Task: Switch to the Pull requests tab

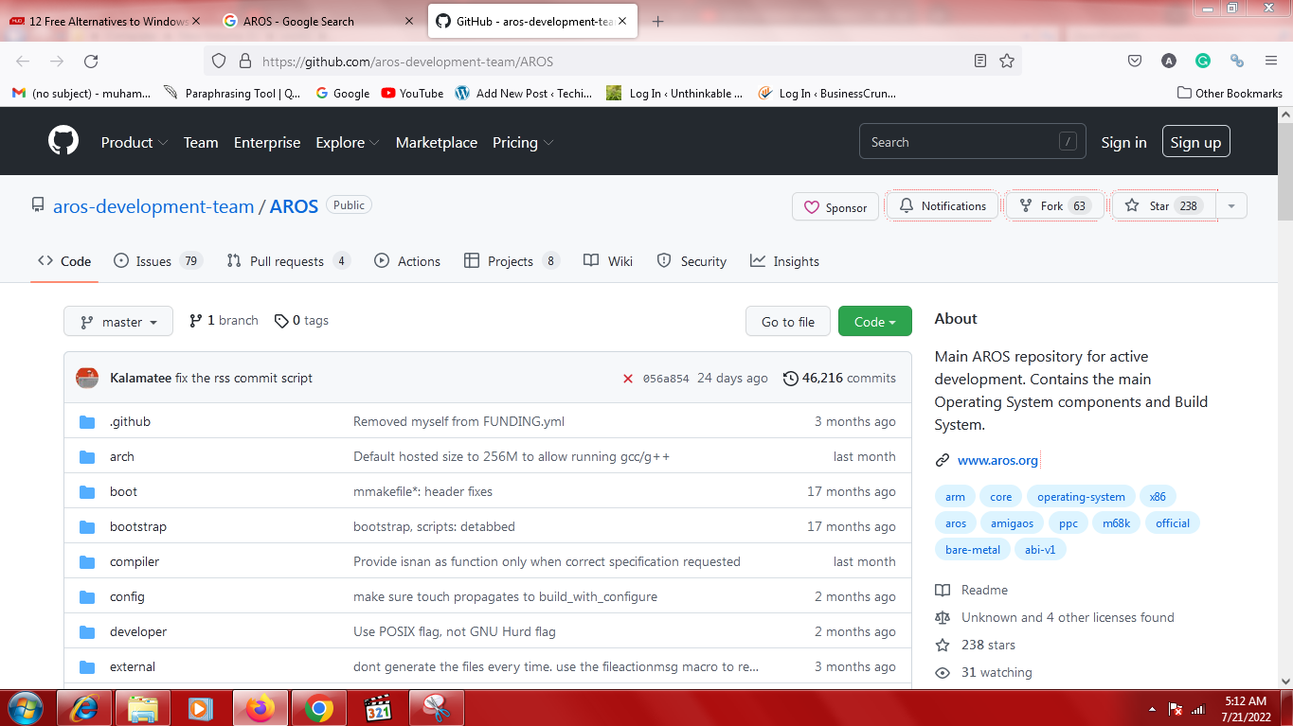Action: pos(288,261)
